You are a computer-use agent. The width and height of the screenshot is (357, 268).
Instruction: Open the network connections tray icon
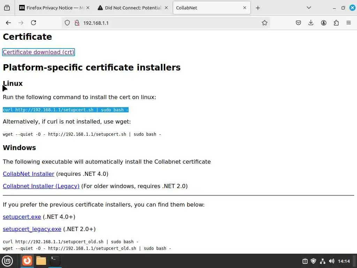322,261
